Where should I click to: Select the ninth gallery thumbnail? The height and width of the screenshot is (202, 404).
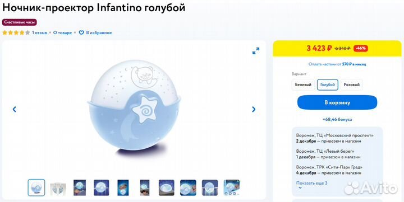(x=210, y=187)
